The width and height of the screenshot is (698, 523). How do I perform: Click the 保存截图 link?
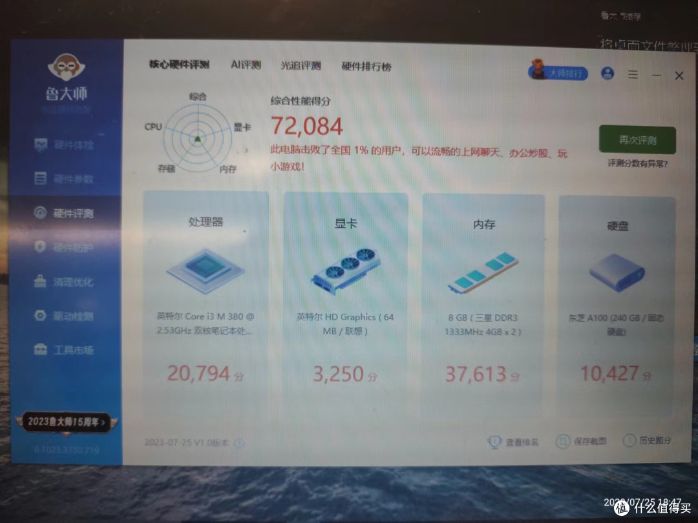coord(590,441)
